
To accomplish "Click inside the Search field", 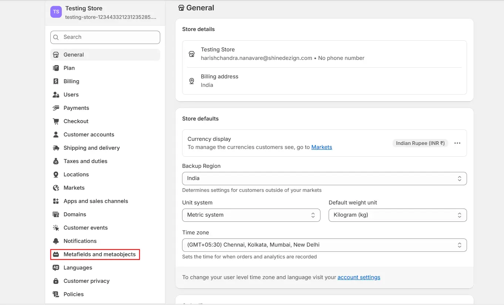I will tap(105, 37).
